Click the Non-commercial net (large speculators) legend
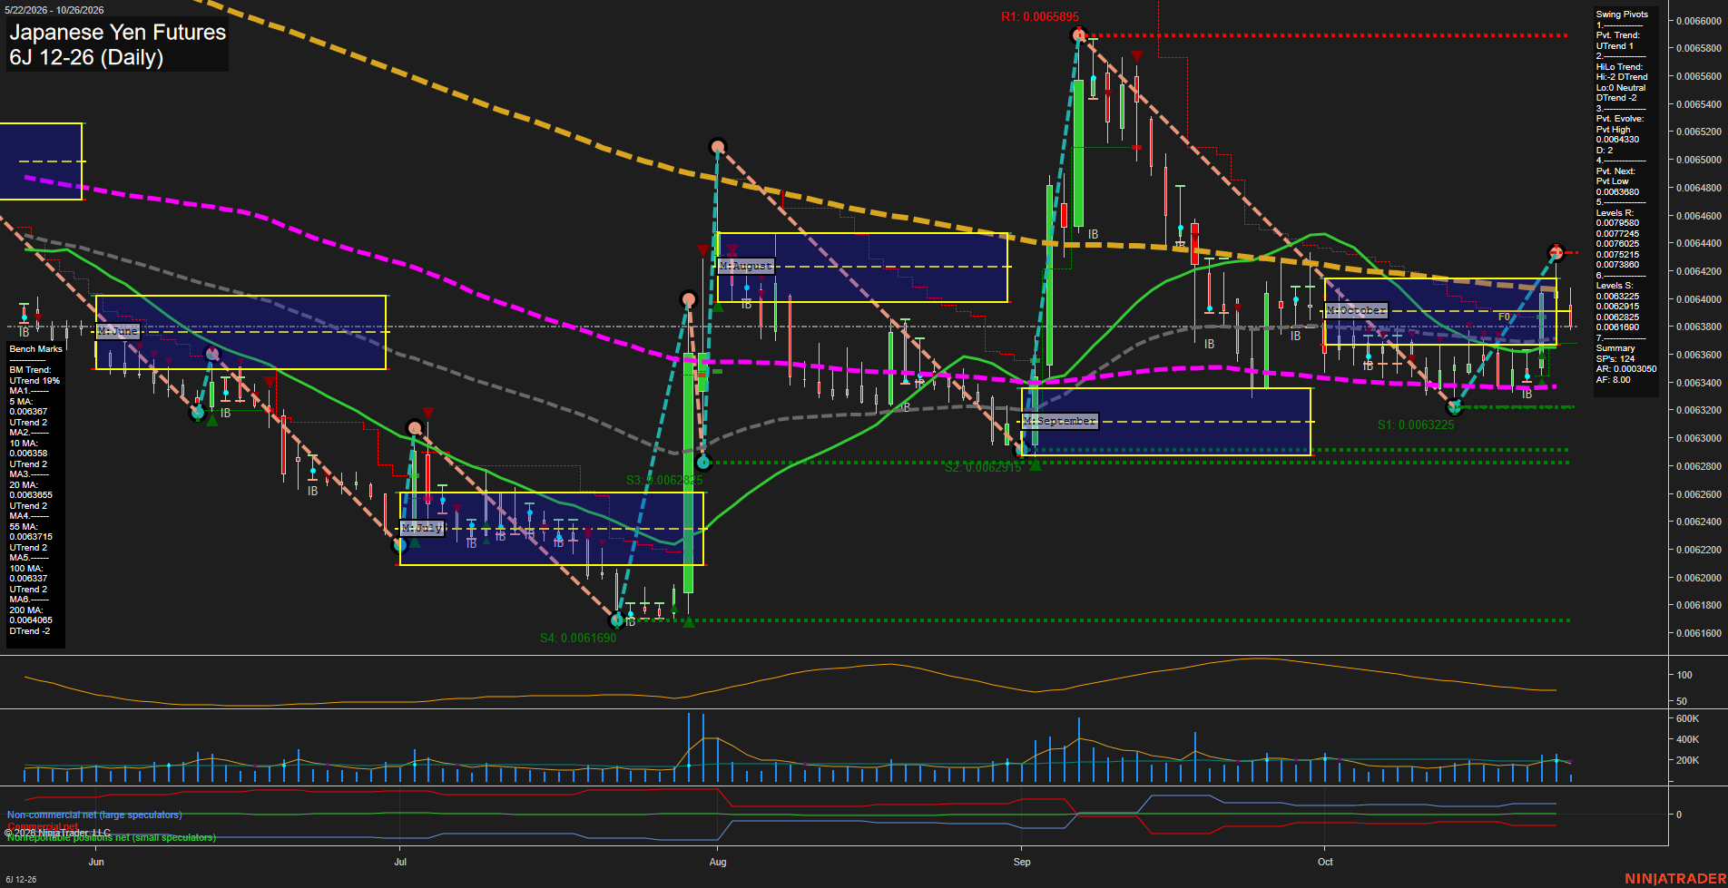1728x888 pixels. point(94,815)
